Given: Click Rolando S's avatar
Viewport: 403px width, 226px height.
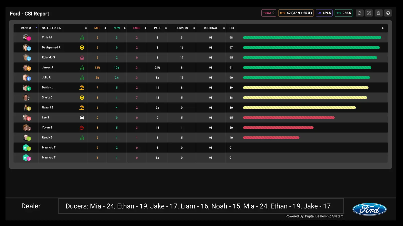Looking at the screenshot, I should (x=26, y=58).
